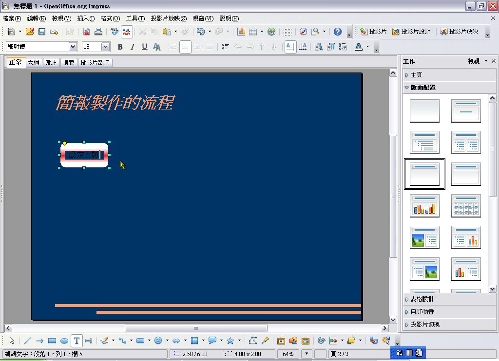Select the Line with arrow tool

40,341
